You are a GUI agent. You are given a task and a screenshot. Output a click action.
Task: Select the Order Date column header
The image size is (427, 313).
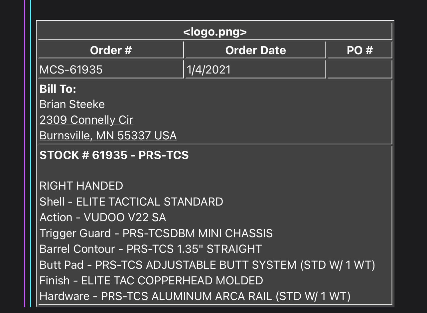click(255, 50)
